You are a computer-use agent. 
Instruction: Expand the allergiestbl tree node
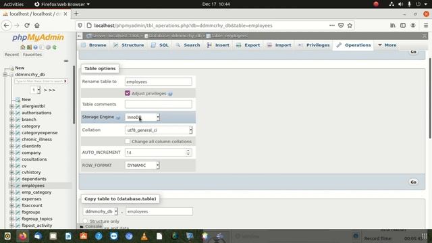pyautogui.click(x=11, y=106)
